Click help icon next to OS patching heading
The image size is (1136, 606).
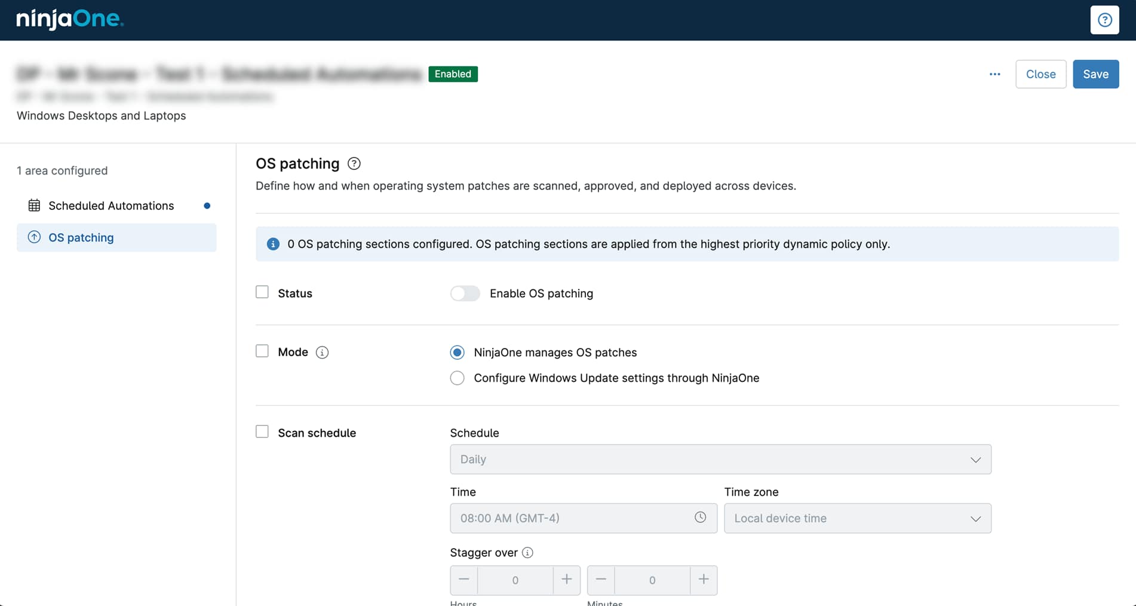[x=354, y=164]
